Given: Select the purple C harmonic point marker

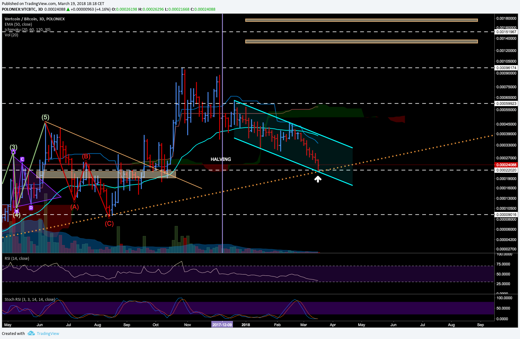Looking at the screenshot, I should coord(22,159).
